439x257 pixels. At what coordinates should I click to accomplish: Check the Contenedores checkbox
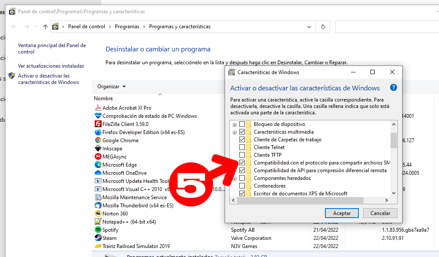click(x=242, y=186)
